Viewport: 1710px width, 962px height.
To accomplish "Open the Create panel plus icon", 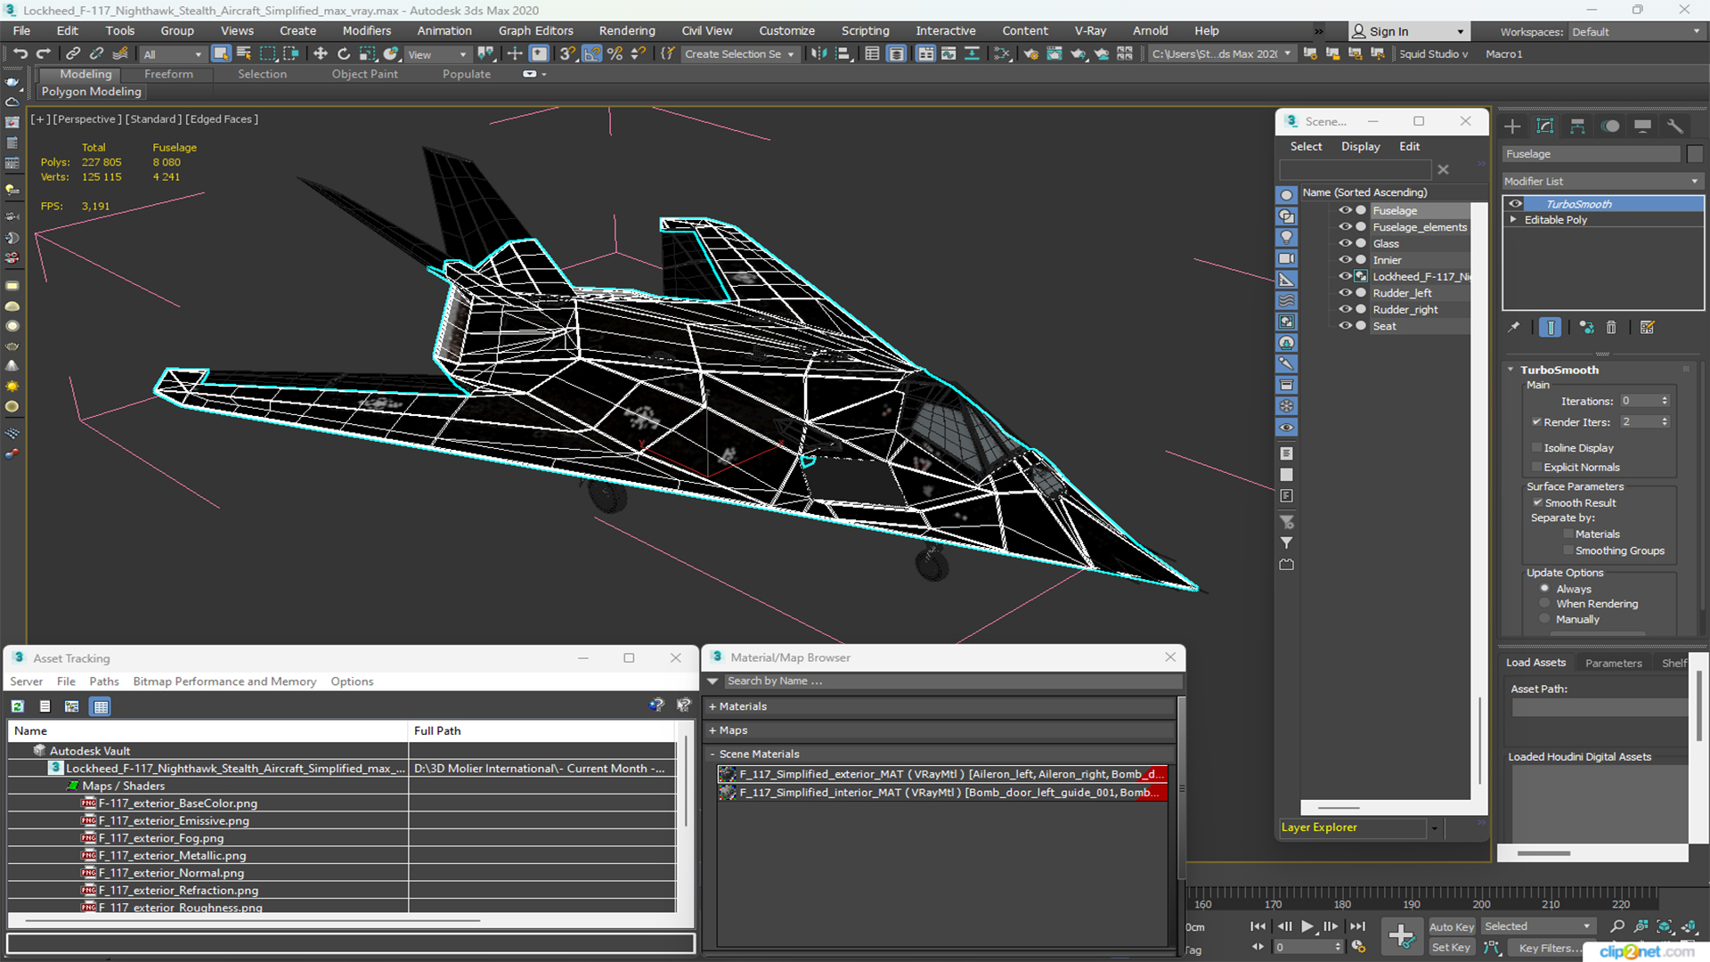I will click(x=1512, y=126).
